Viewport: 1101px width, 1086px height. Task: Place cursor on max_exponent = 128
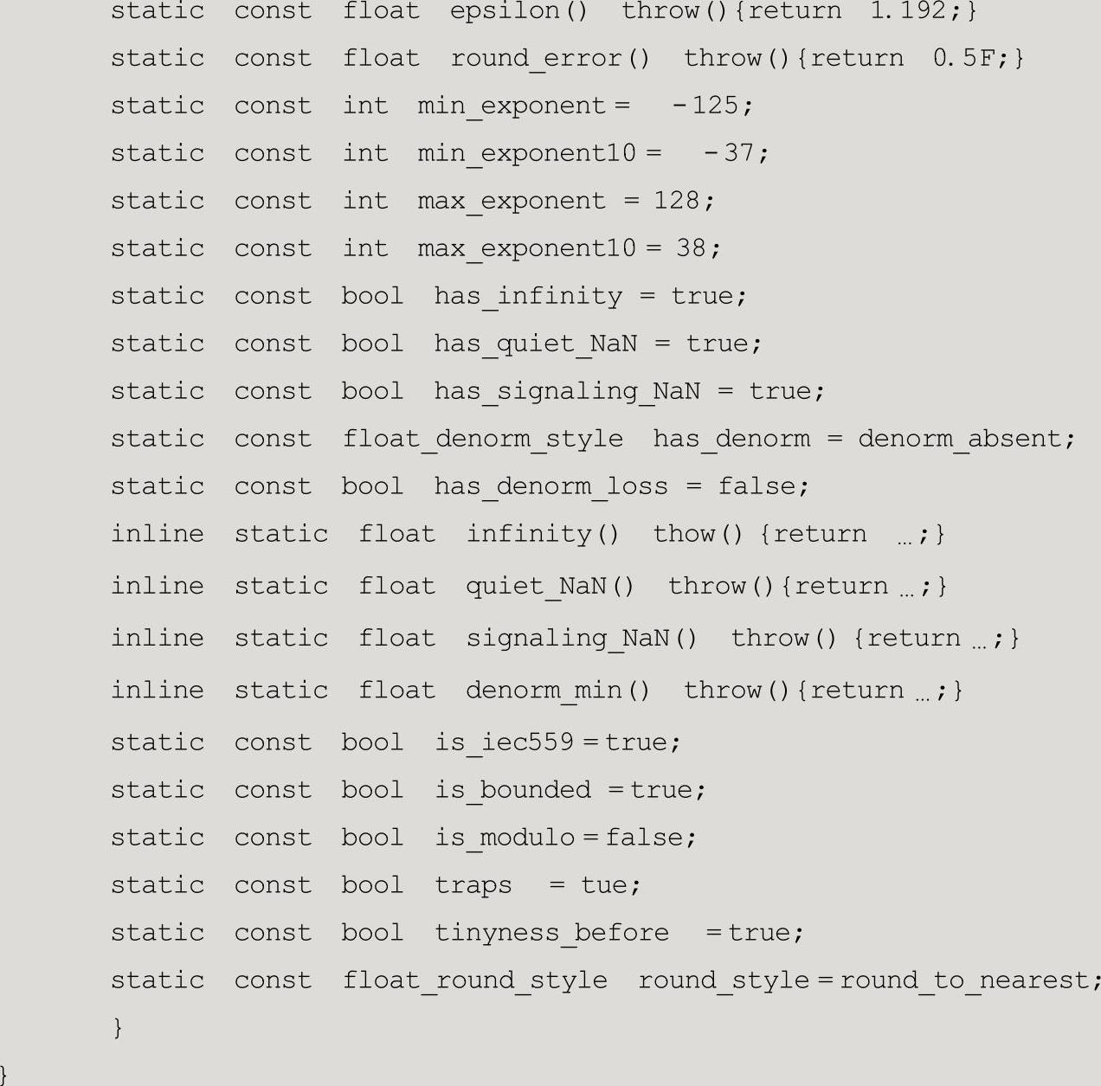565,202
